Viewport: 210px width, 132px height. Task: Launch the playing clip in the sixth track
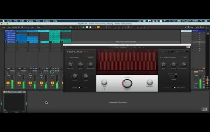[x=61, y=42]
